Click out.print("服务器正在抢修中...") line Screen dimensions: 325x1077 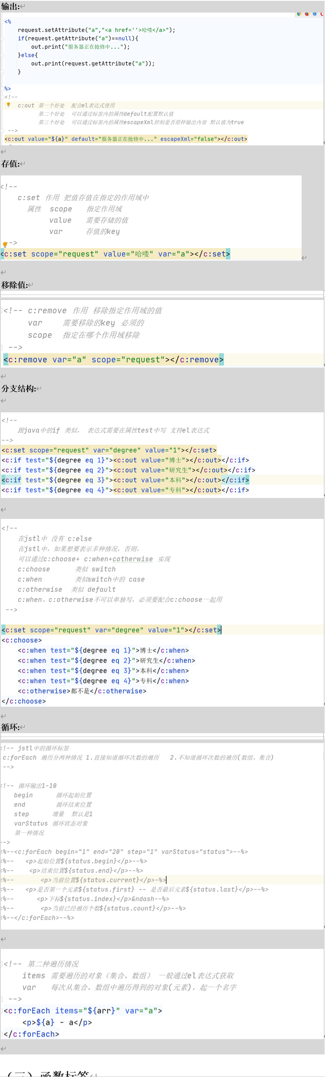pyautogui.click(x=80, y=47)
